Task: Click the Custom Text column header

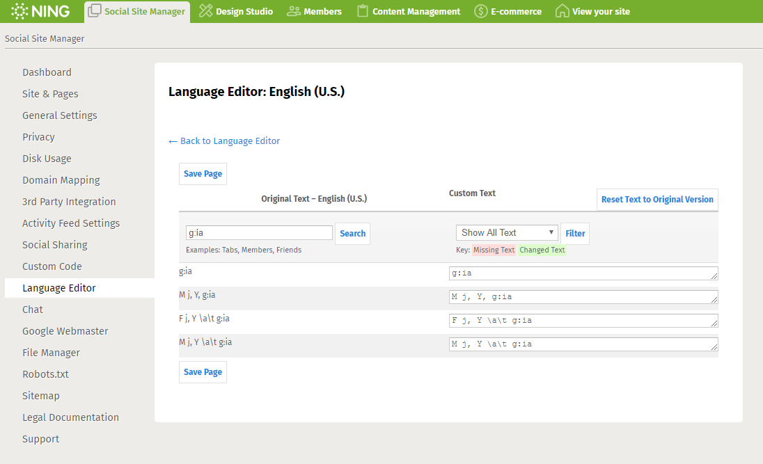Action: click(472, 193)
